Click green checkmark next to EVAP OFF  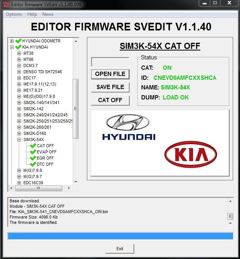coord(33,152)
